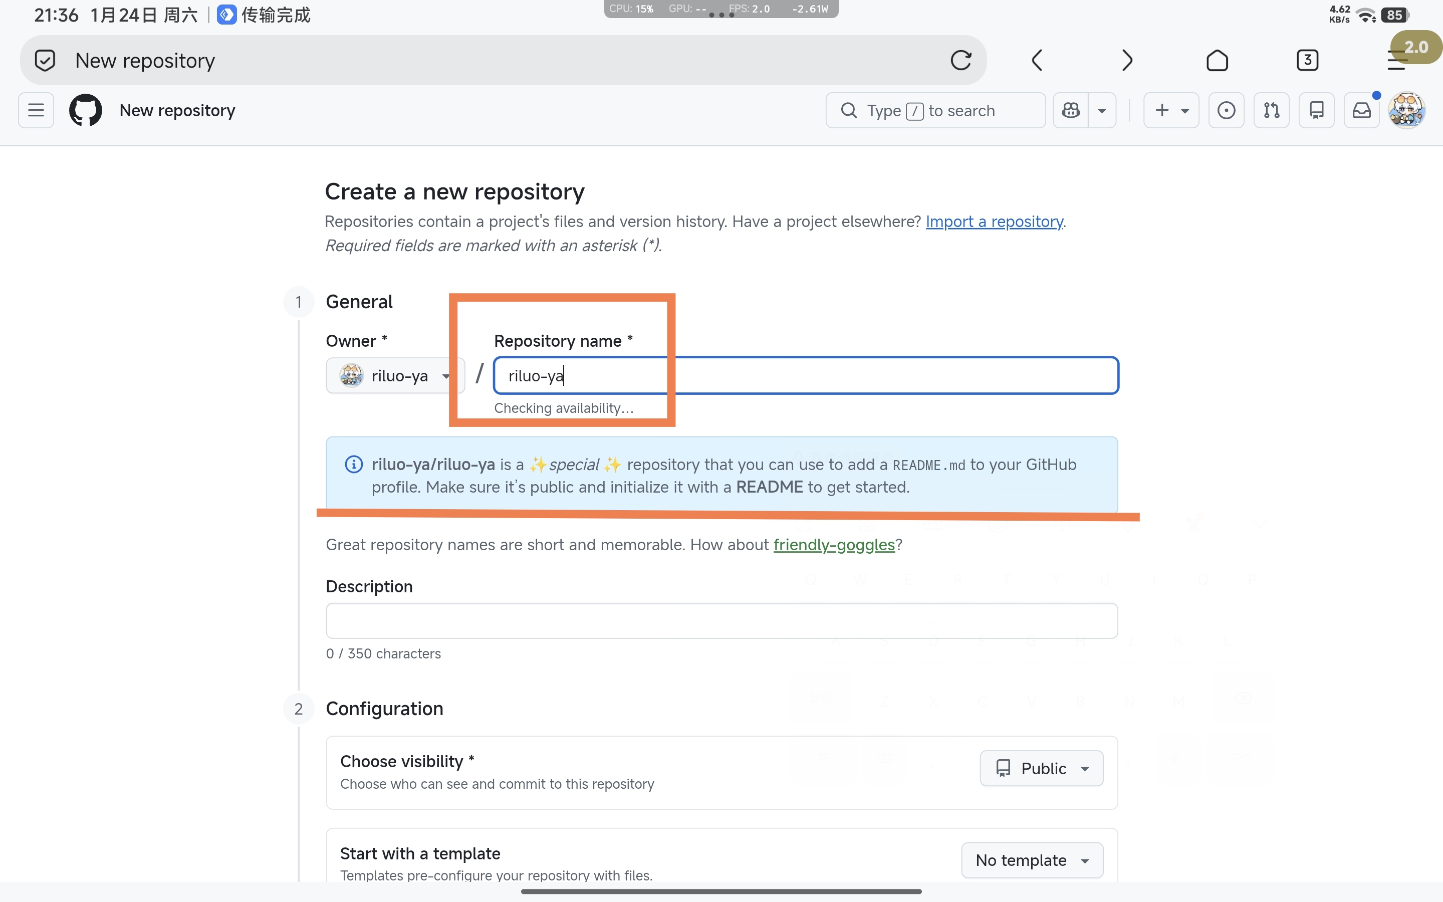
Task: Go forward with browser forward arrow
Action: coord(1126,60)
